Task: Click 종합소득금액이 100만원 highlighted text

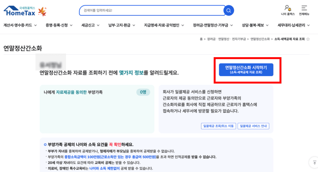Action: point(110,157)
